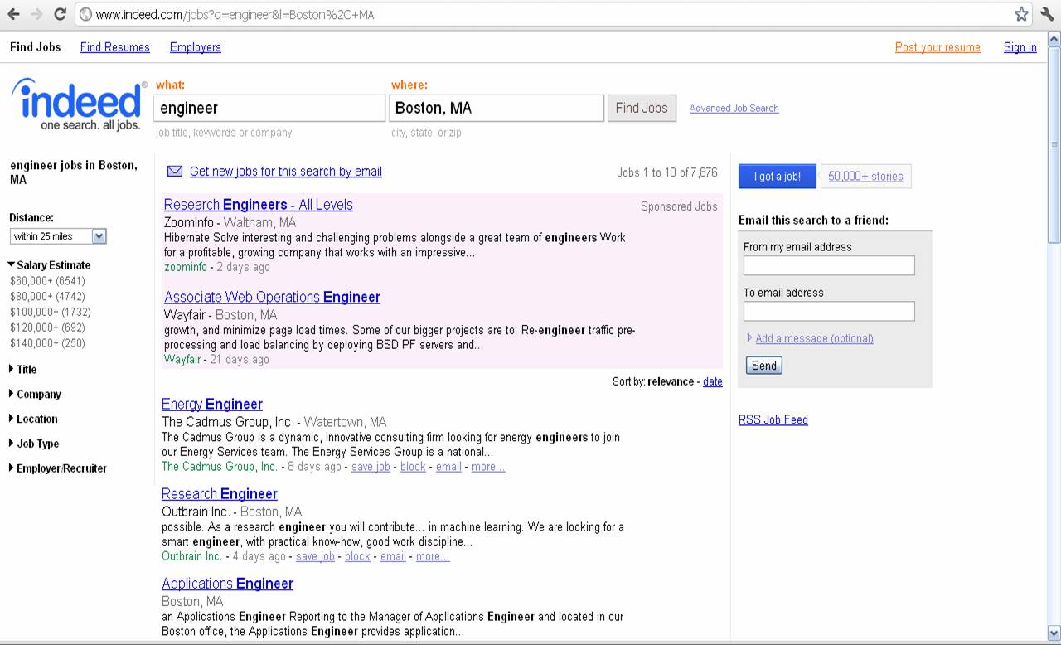Viewport: 1061px width, 645px height.
Task: Click Sign in link
Action: [x=1020, y=47]
